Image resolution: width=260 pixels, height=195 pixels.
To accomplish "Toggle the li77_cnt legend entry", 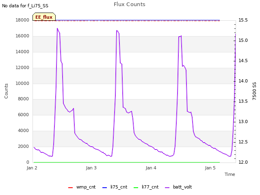I will 146,187.
